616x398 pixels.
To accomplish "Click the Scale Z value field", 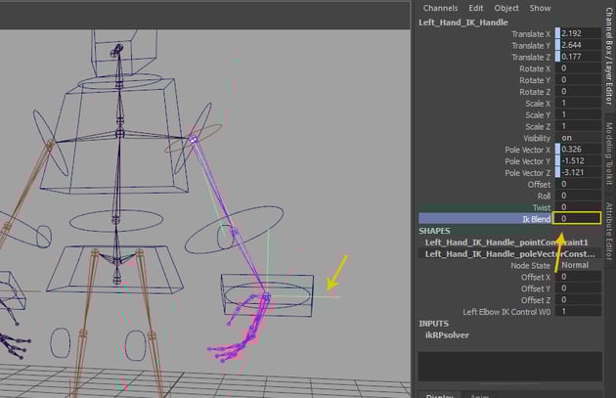I will click(x=578, y=126).
